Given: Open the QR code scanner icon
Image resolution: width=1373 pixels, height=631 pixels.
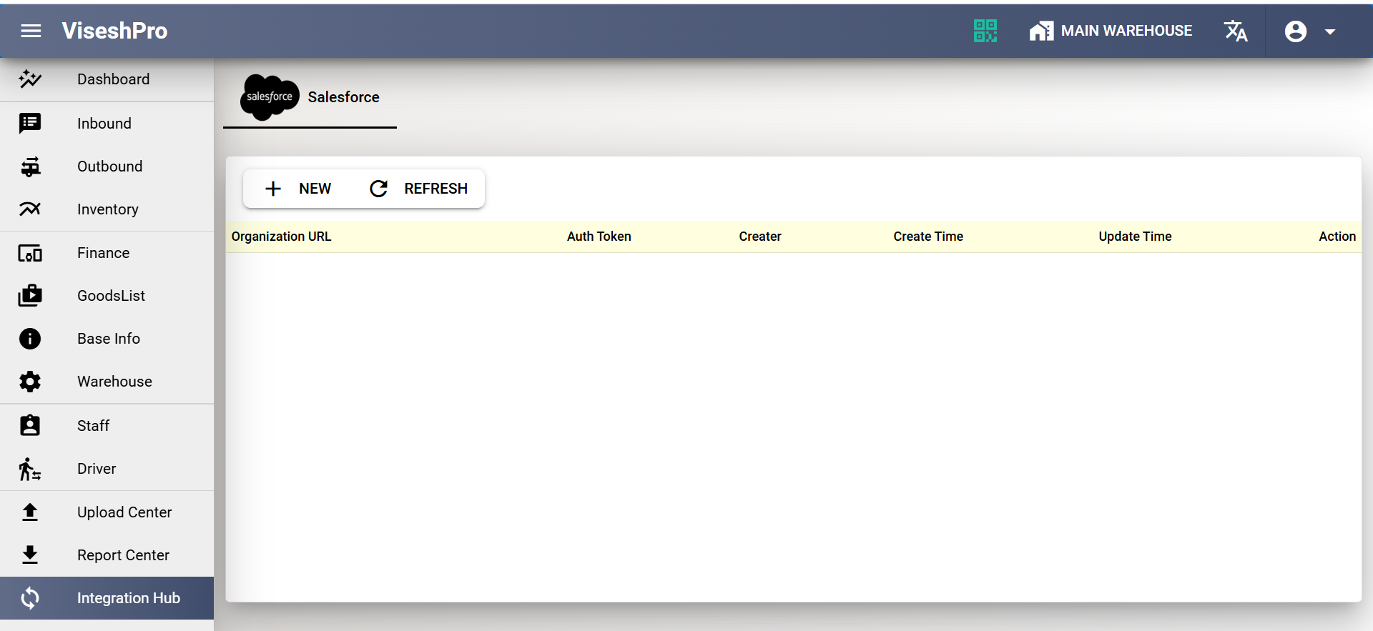Looking at the screenshot, I should (x=985, y=31).
